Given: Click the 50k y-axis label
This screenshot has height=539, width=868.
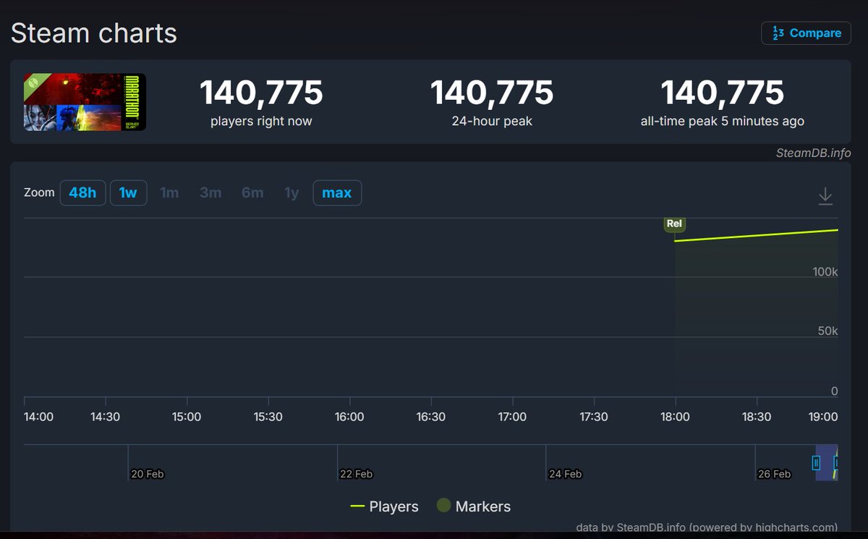Looking at the screenshot, I should [828, 331].
